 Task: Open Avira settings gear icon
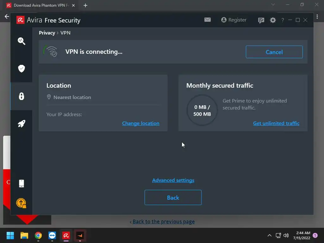(x=273, y=20)
